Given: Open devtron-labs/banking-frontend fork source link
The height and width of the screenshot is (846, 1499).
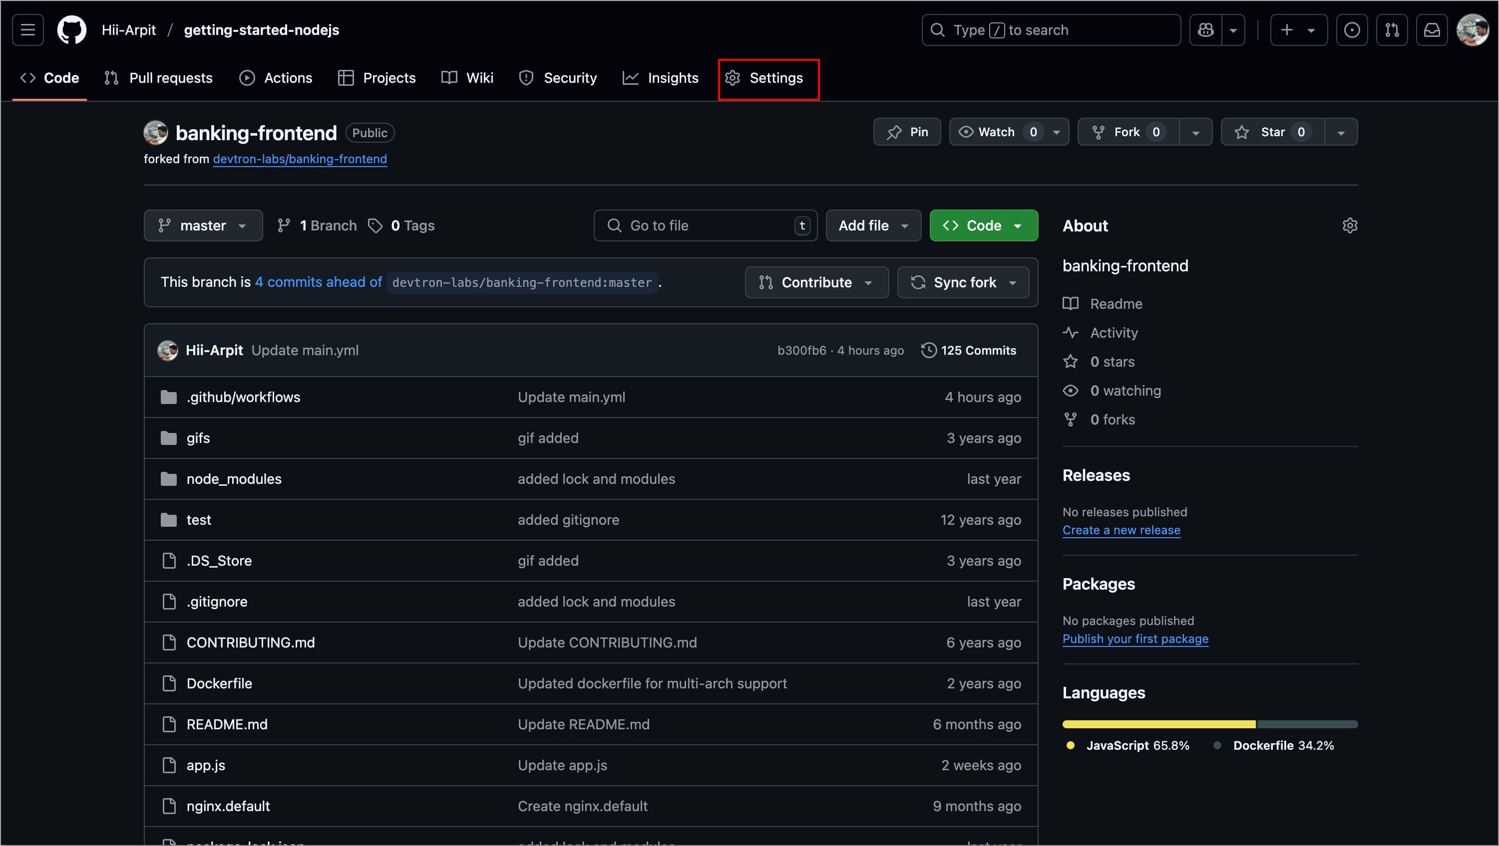Looking at the screenshot, I should [300, 159].
